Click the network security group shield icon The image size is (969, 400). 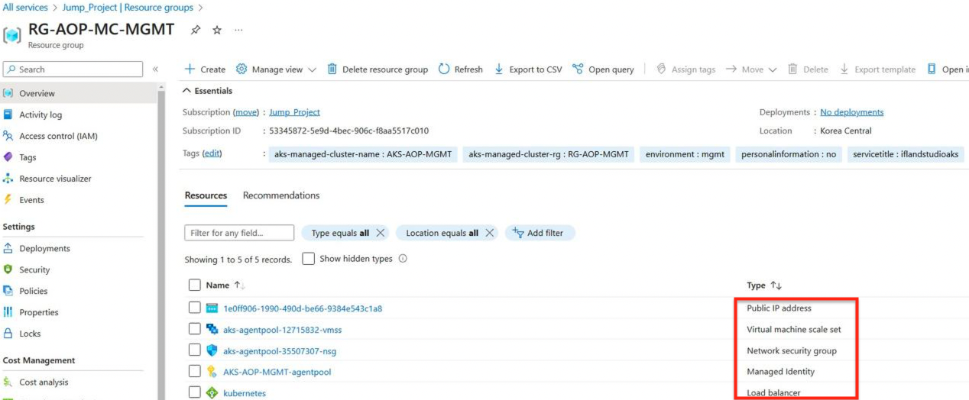coord(212,350)
